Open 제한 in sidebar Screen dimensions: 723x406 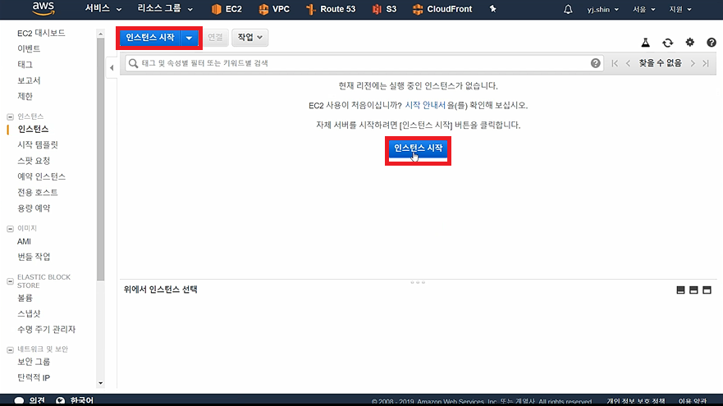(x=25, y=96)
